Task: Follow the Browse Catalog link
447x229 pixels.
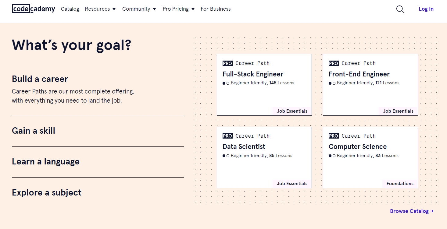Action: point(412,211)
